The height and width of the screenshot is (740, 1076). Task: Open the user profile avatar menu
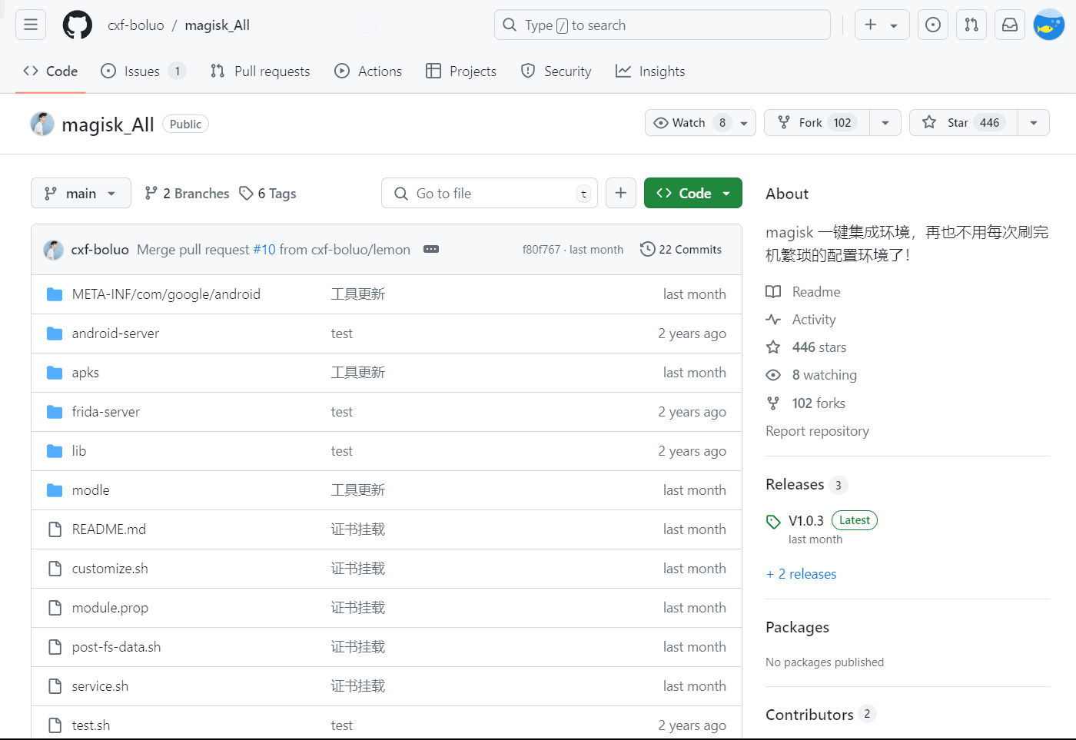click(1048, 25)
